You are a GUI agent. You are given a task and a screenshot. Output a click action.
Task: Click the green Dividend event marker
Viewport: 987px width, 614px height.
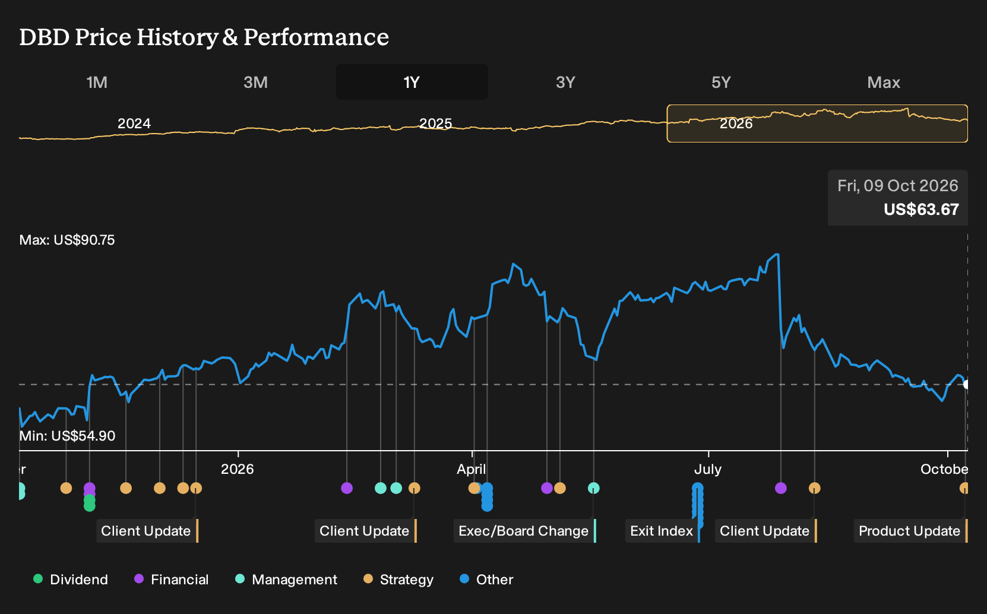(90, 505)
